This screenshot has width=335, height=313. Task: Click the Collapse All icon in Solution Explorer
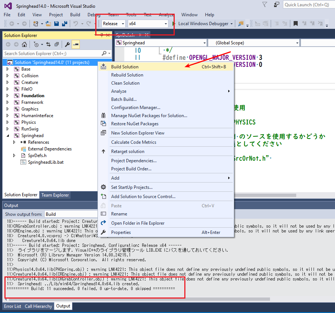pyautogui.click(x=57, y=44)
